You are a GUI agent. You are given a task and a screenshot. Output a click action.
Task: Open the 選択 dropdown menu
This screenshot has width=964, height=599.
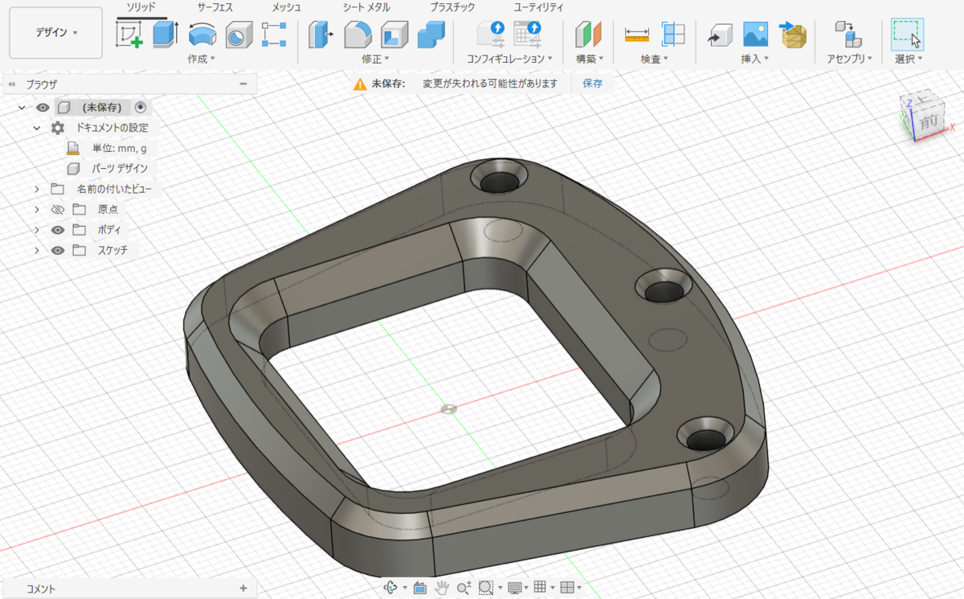[x=909, y=59]
